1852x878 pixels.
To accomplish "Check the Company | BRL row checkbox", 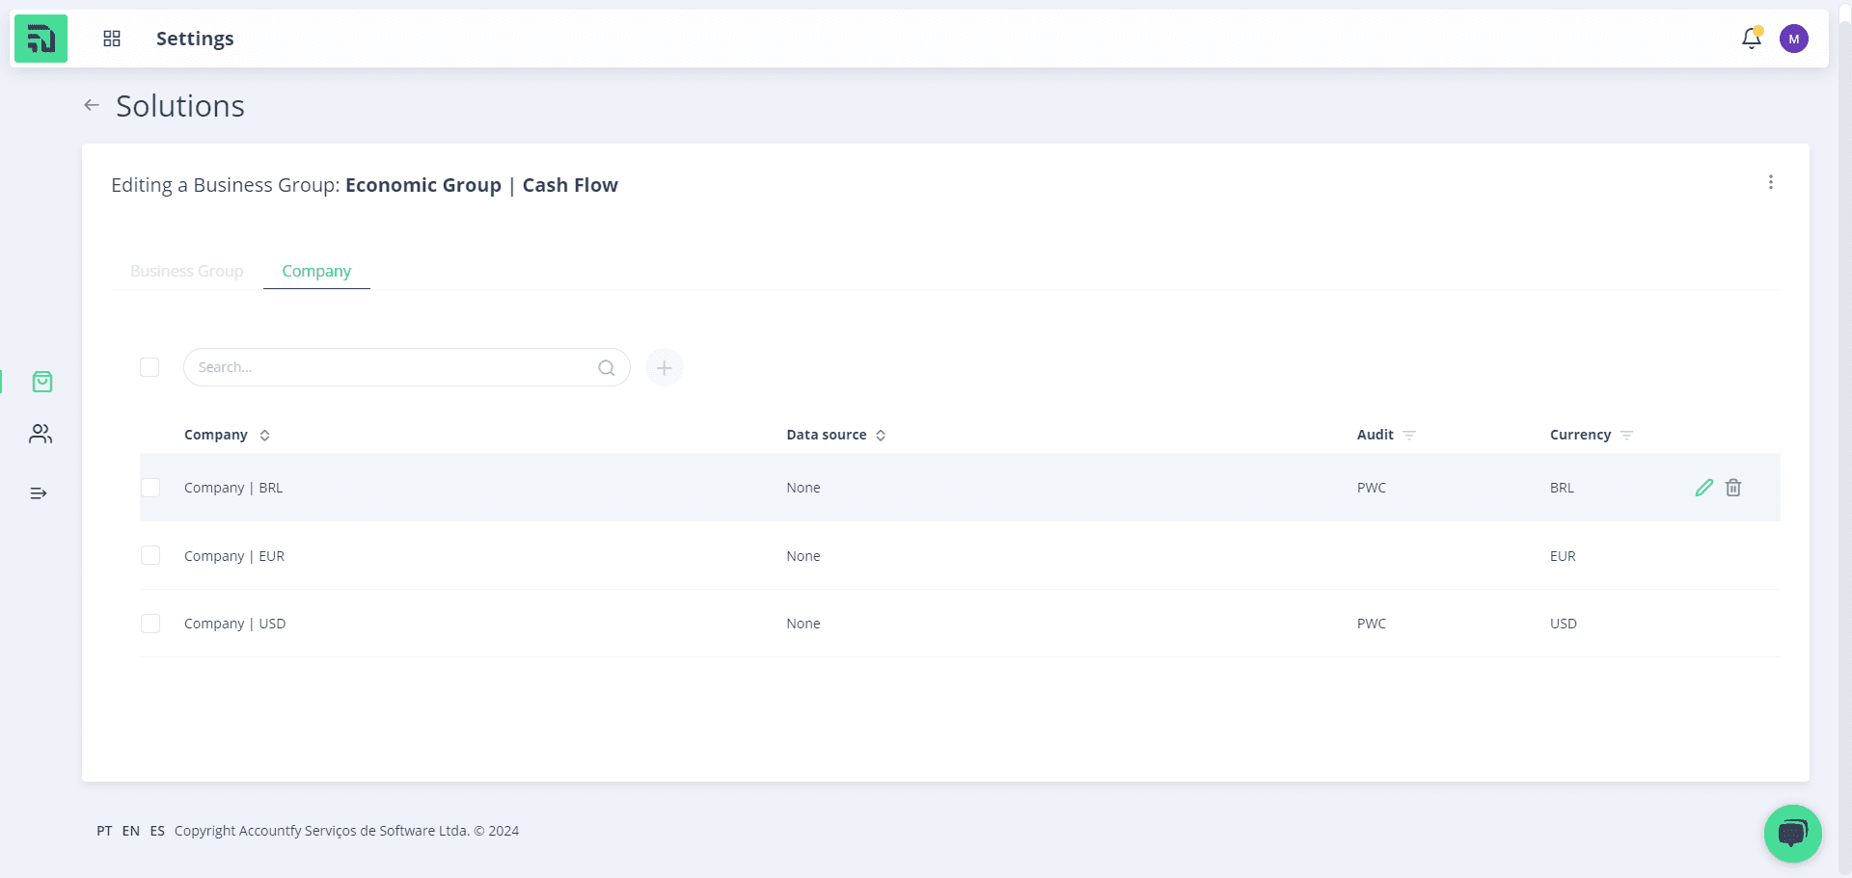I will click(x=150, y=488).
